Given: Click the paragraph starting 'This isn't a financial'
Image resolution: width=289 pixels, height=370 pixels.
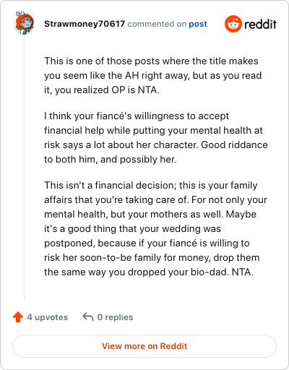Looking at the screenshot, I should 155,228.
